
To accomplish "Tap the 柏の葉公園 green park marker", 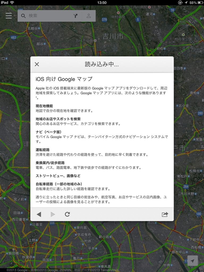I will (x=183, y=35).
